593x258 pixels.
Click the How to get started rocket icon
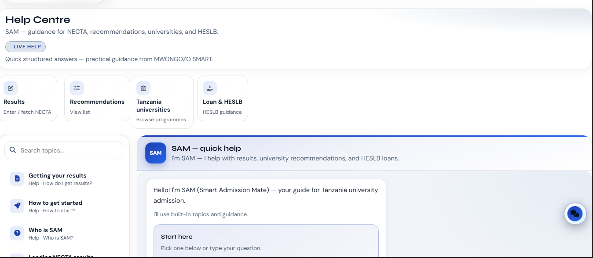tap(17, 206)
